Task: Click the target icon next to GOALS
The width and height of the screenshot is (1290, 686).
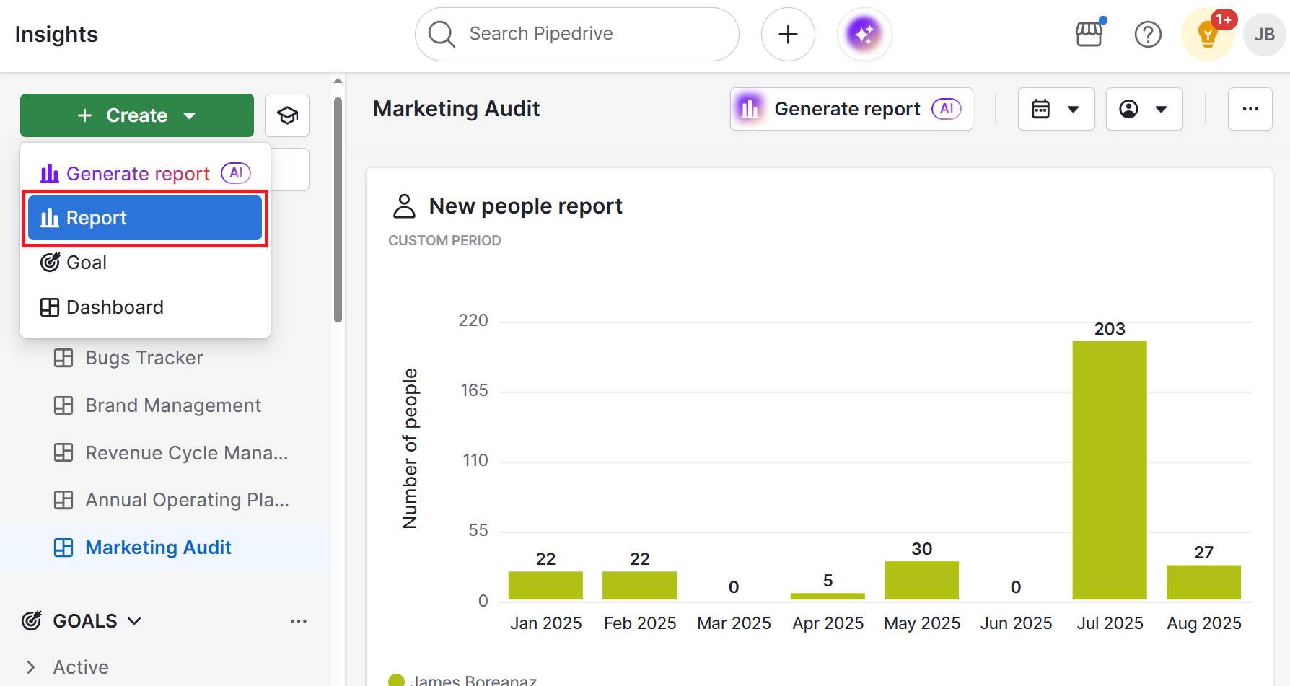Action: pos(30,620)
